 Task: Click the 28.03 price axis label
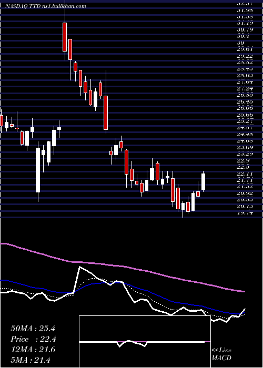245,75
